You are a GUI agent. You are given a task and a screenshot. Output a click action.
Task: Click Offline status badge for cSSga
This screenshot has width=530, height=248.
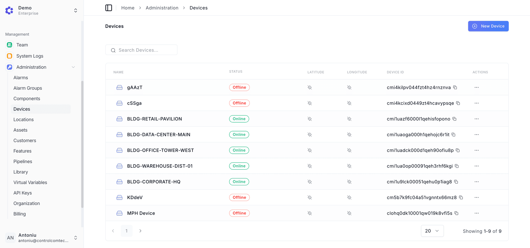point(239,103)
